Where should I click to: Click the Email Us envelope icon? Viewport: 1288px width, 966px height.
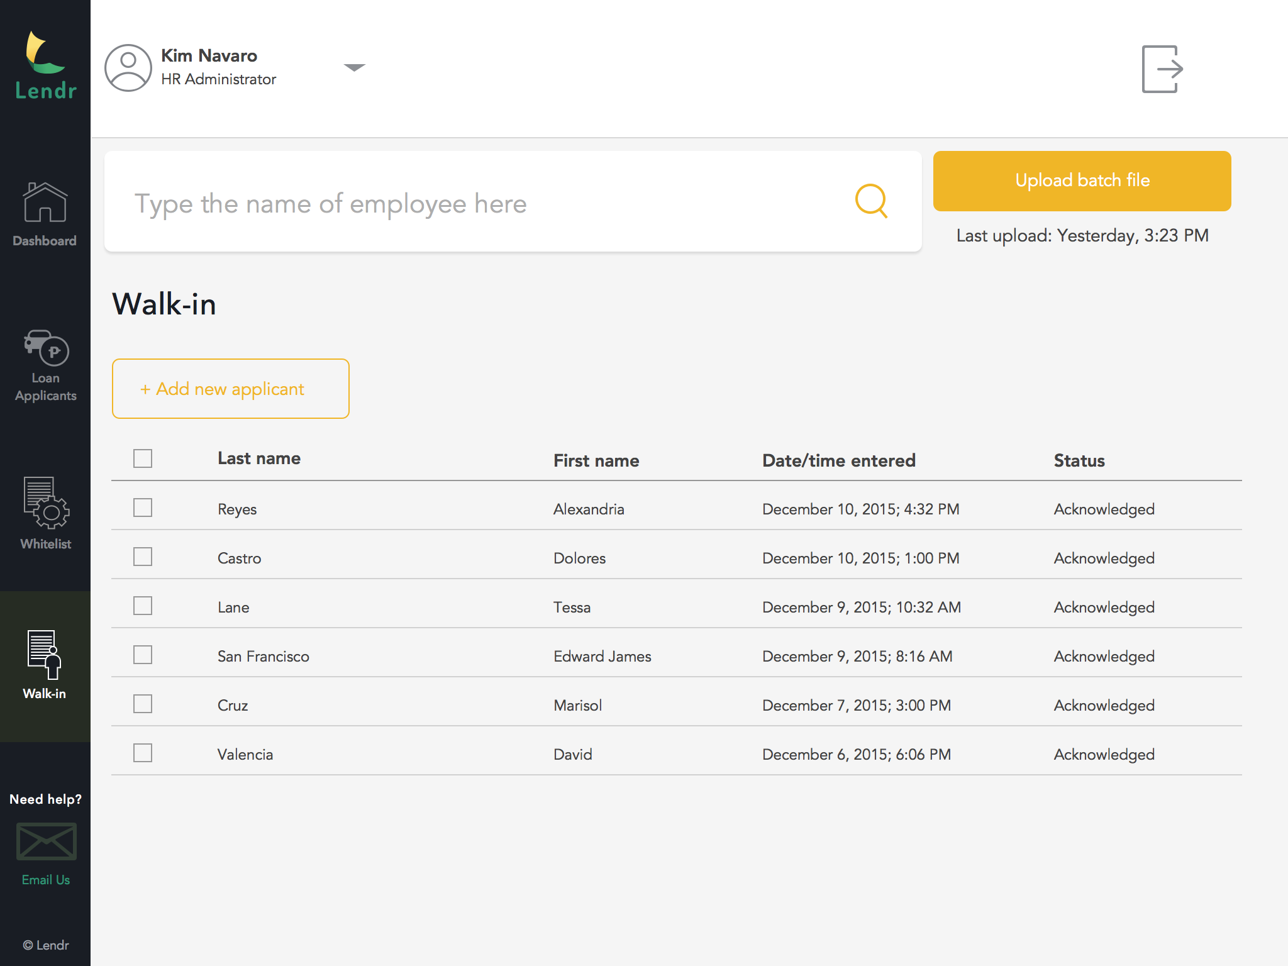(46, 841)
